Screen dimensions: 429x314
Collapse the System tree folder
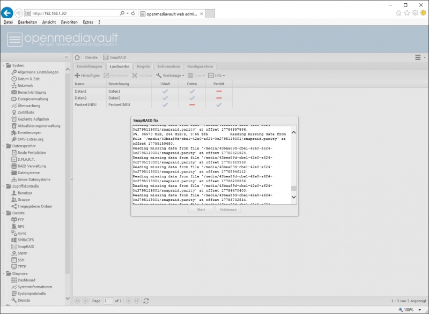3,65
